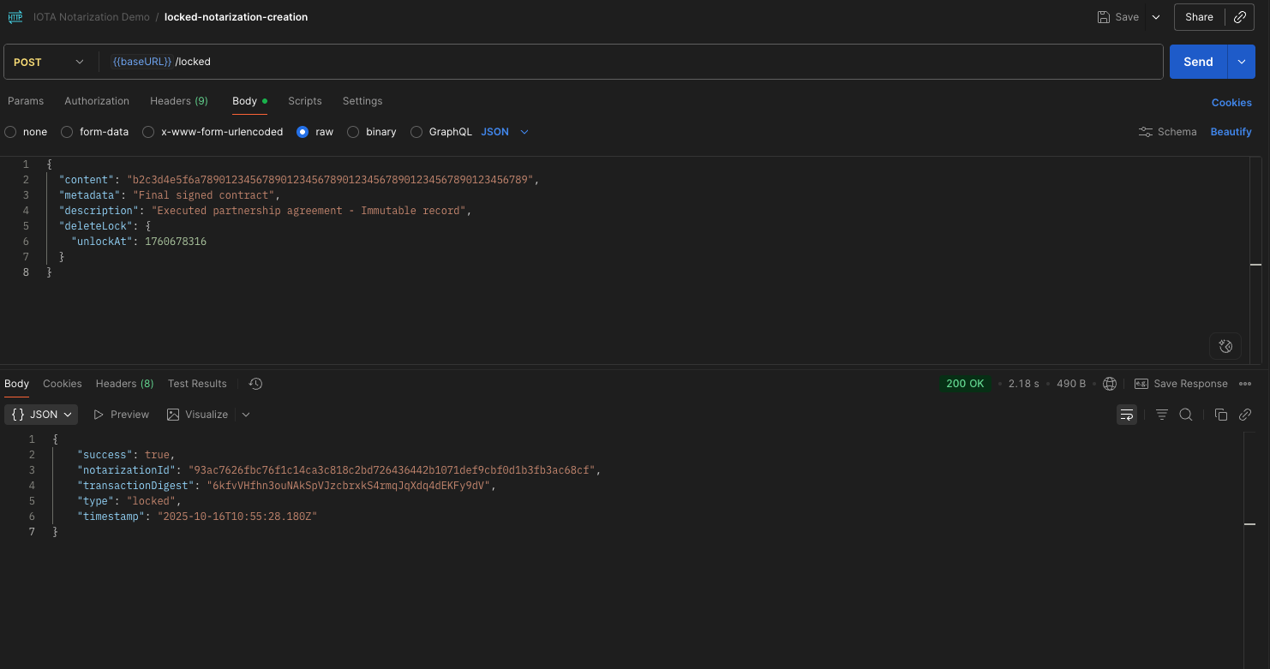Open more response actions with the ellipsis icon
Screen dimensions: 1270x669
(x=1246, y=383)
